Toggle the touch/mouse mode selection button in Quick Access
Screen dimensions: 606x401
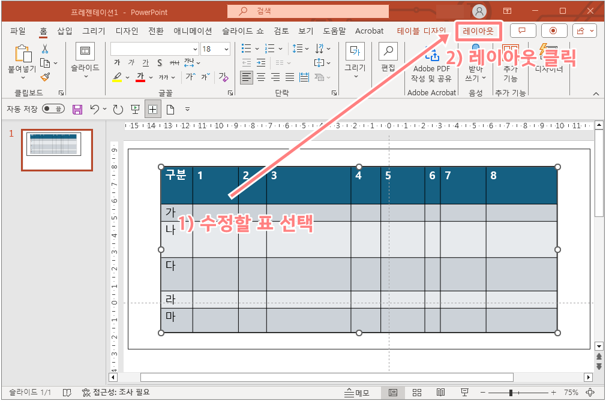pos(152,110)
